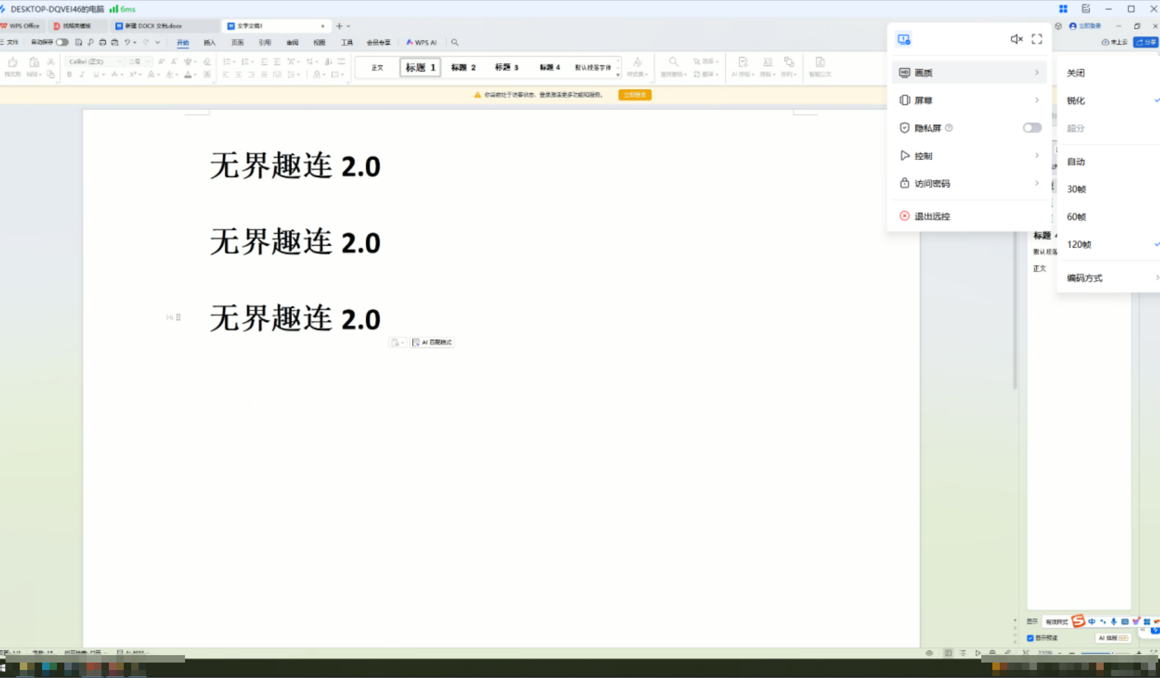Screen dimensions: 1160x678
Task: Switch to the 插入 ribbon tab
Action: [x=210, y=43]
